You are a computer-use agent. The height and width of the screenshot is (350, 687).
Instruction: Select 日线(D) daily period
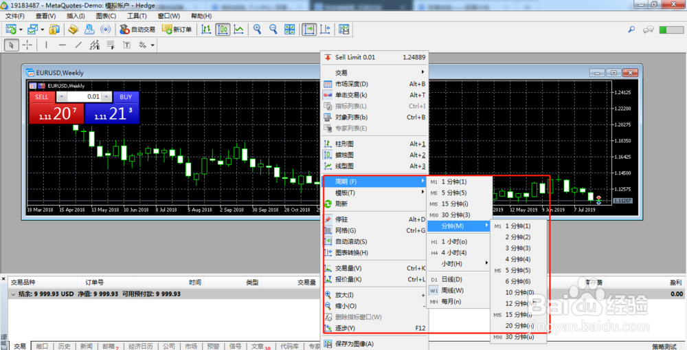pyautogui.click(x=459, y=279)
